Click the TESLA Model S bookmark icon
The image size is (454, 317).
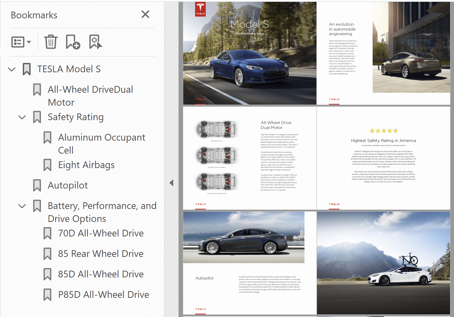pyautogui.click(x=27, y=69)
